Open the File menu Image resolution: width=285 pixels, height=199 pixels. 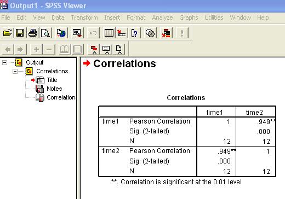click(5, 17)
